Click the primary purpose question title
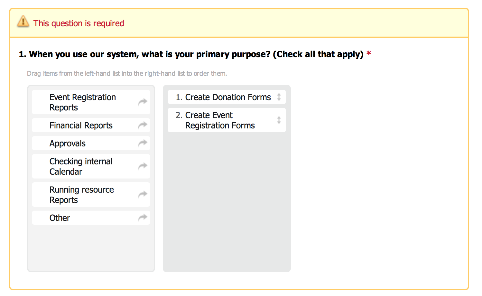Image resolution: width=482 pixels, height=296 pixels. pos(191,54)
